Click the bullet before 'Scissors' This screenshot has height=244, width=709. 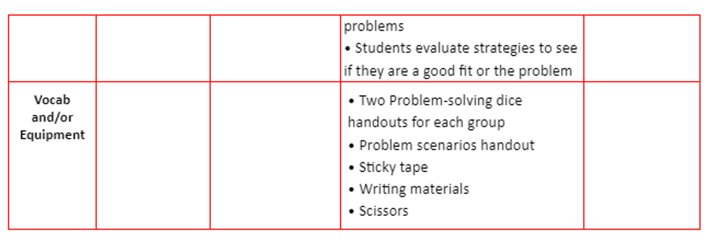(352, 212)
